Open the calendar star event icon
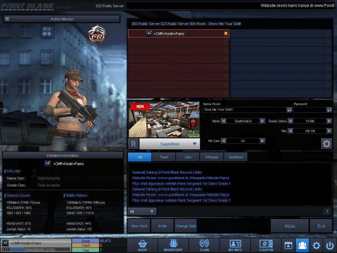The width and height of the screenshot is (337, 253). 288,245
